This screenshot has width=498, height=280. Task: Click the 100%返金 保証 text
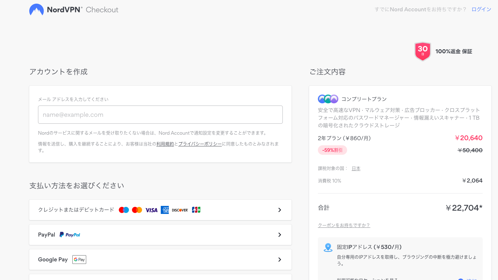tap(454, 51)
